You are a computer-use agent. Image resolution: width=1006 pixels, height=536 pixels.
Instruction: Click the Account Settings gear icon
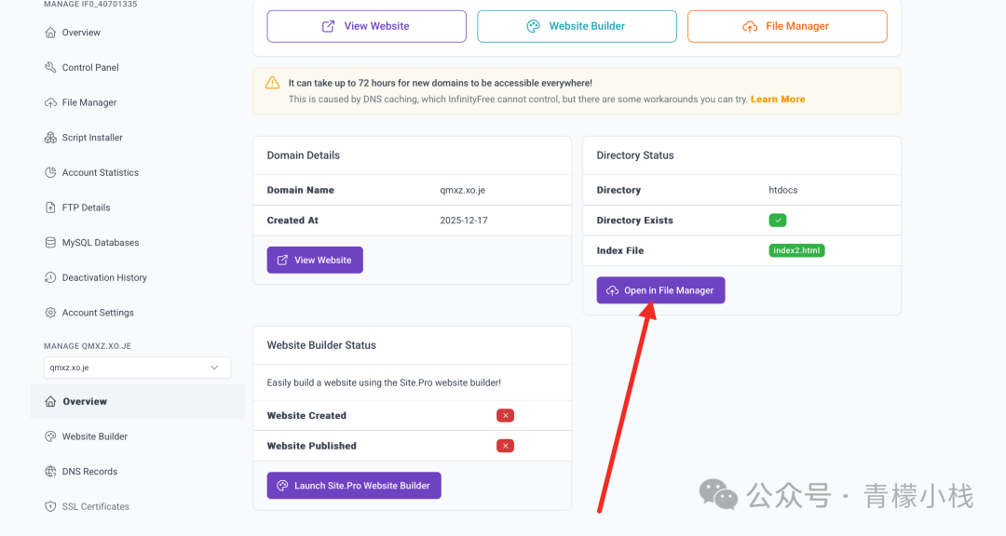tap(50, 313)
